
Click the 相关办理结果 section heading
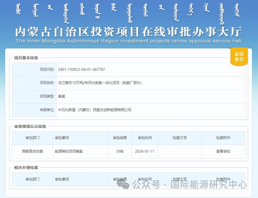(x=26, y=168)
